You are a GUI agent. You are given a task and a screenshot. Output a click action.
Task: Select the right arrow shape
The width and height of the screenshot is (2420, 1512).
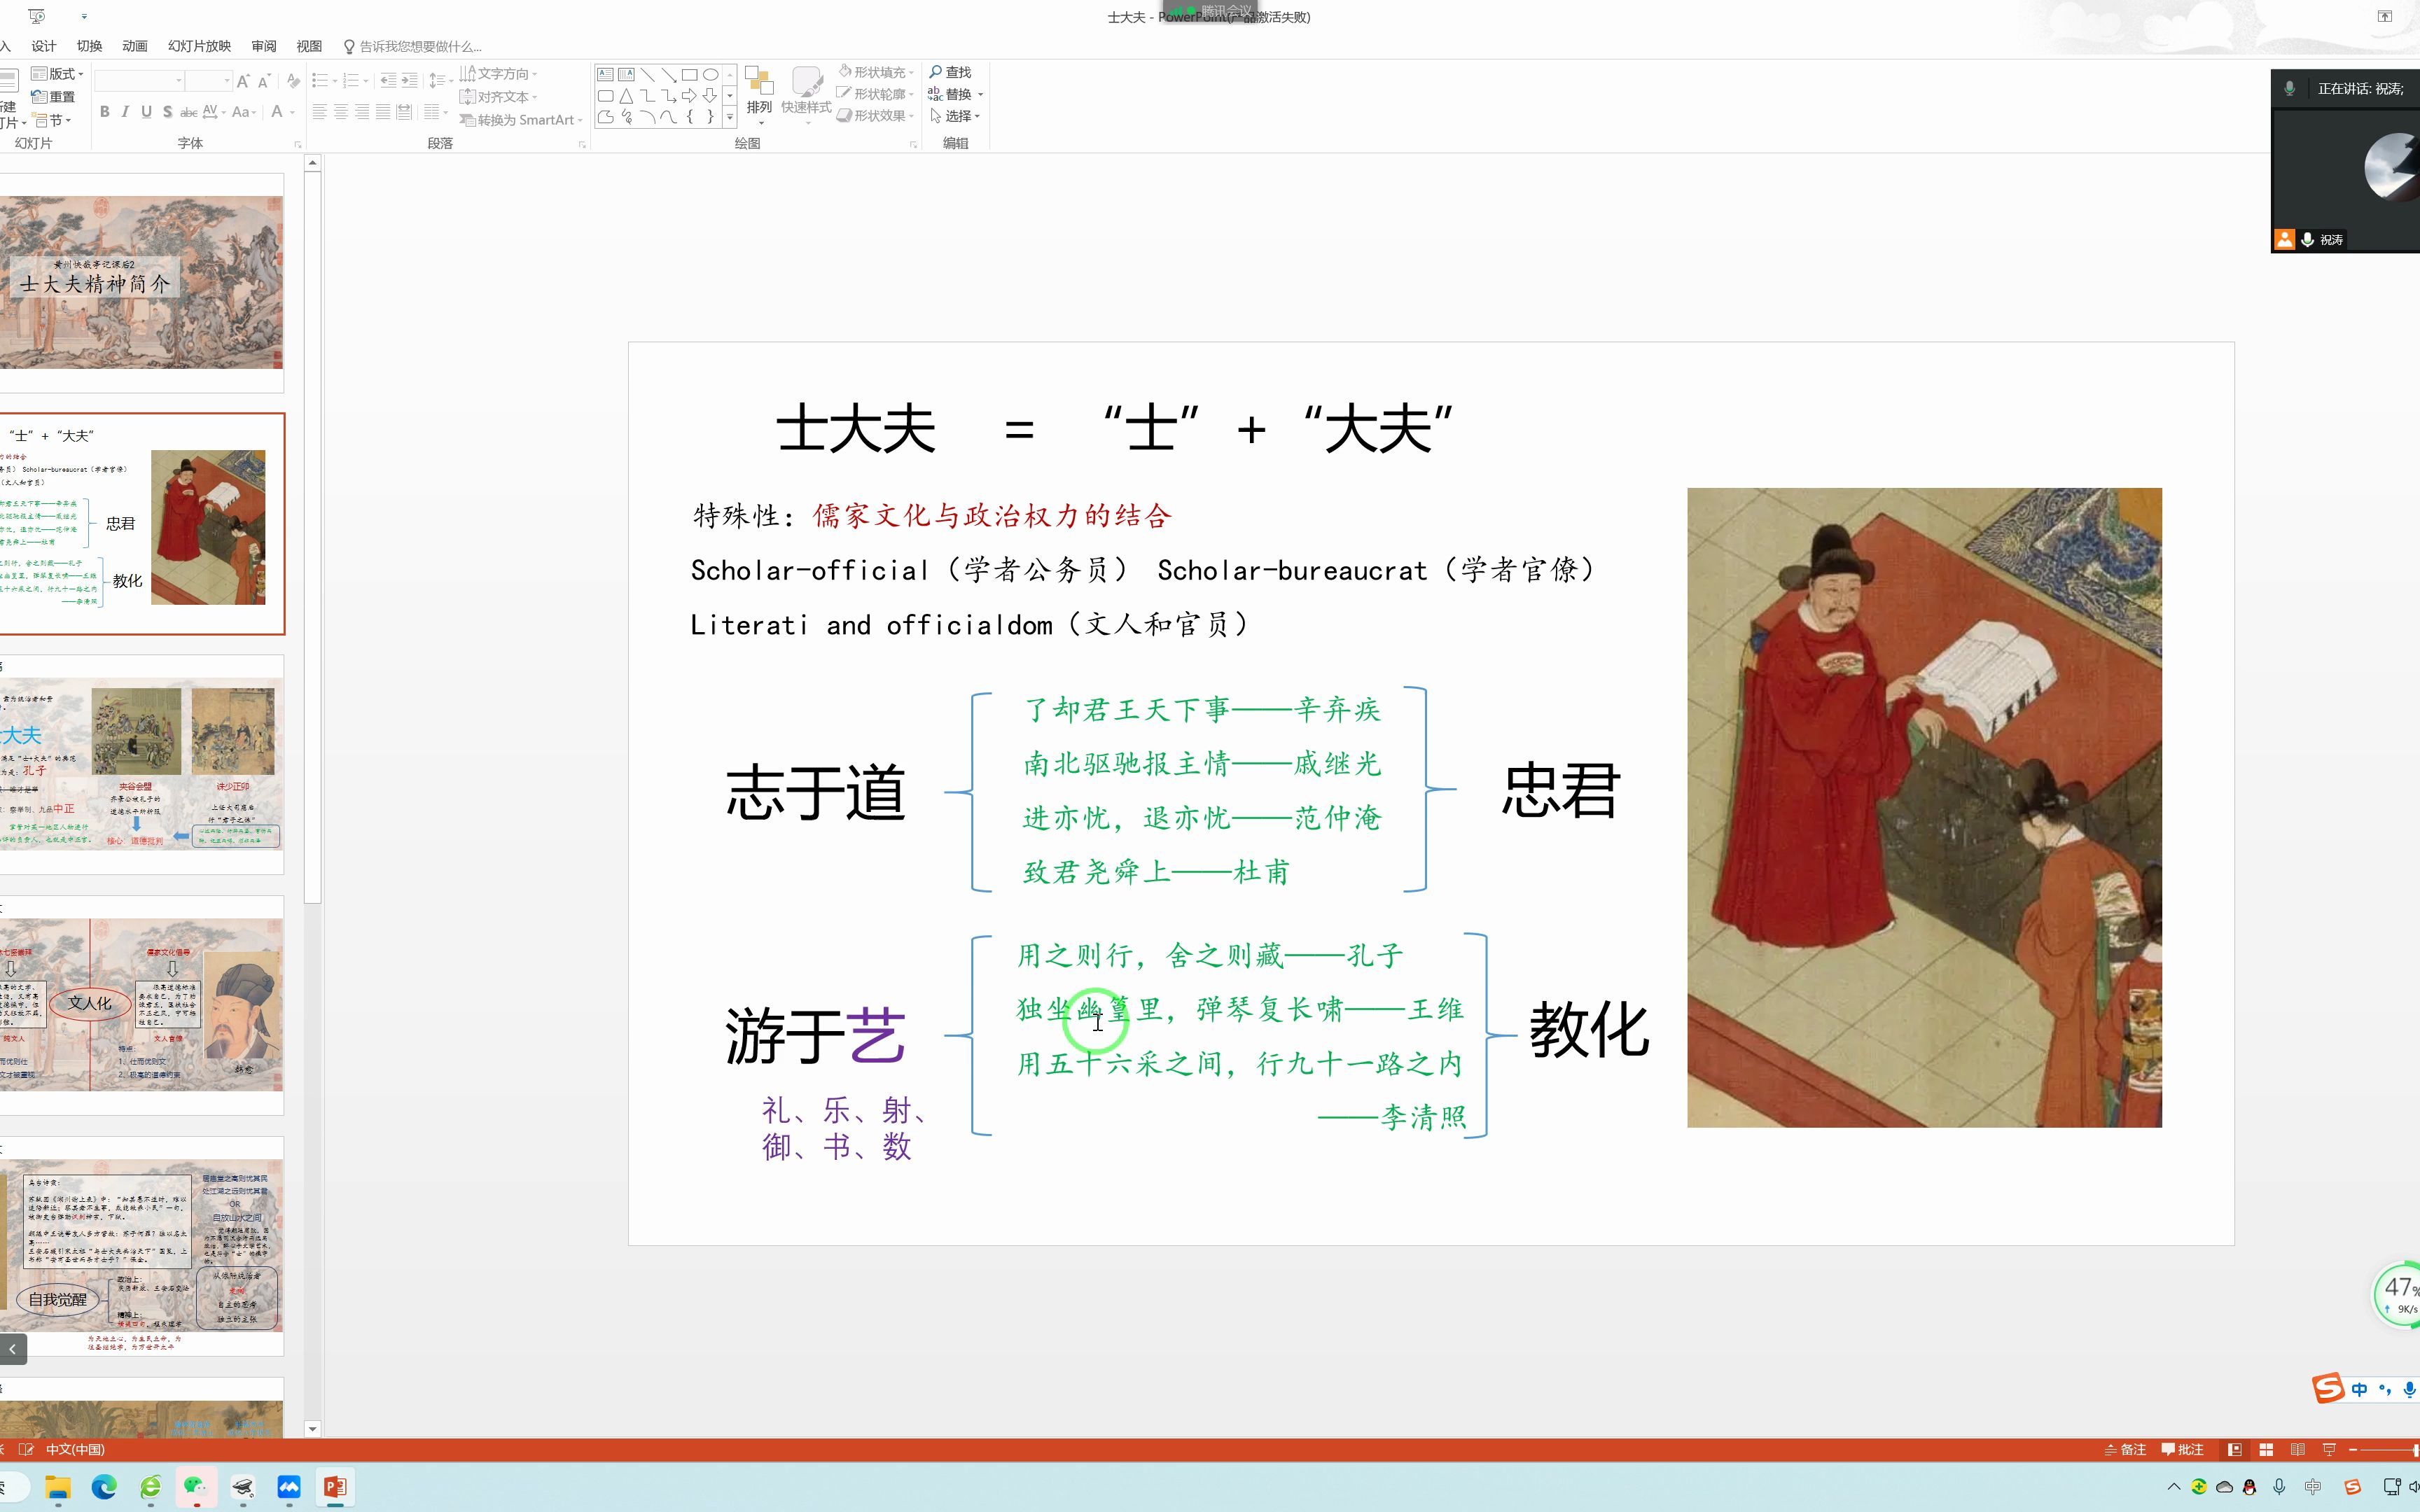coord(689,96)
